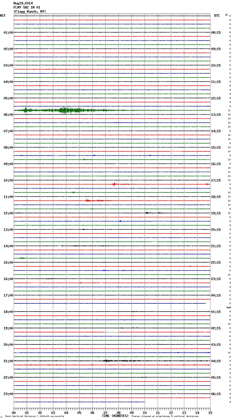Click minute tick 00 on the bottom axis
232x420 pixels.
14,413
